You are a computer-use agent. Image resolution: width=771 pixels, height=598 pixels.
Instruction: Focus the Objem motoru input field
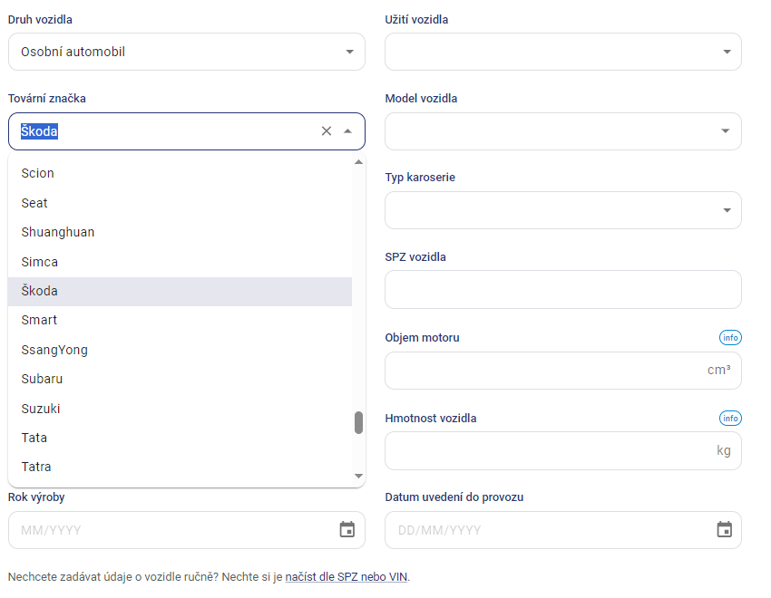click(563, 371)
